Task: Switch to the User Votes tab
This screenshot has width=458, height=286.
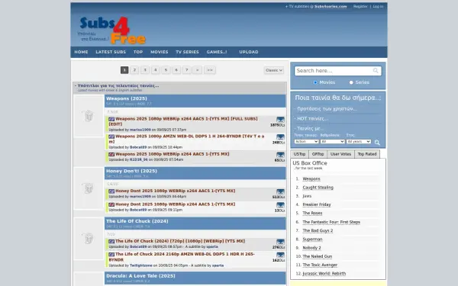Action: coord(340,154)
